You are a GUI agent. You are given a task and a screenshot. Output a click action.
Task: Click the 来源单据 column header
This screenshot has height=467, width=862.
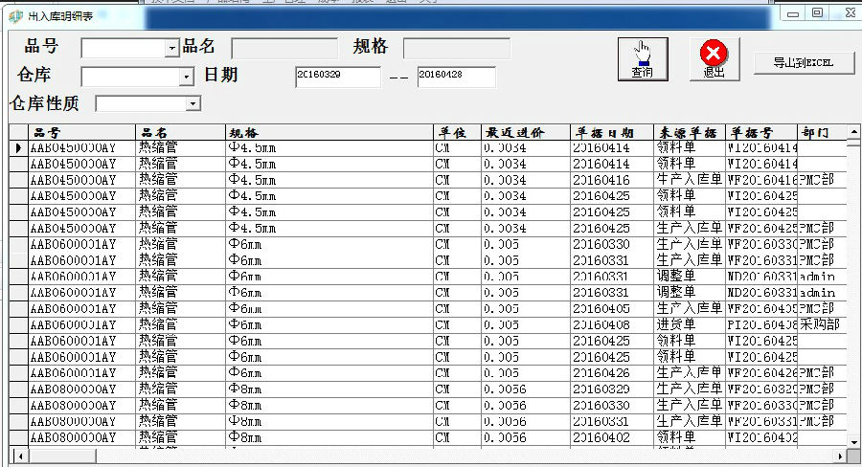[689, 132]
